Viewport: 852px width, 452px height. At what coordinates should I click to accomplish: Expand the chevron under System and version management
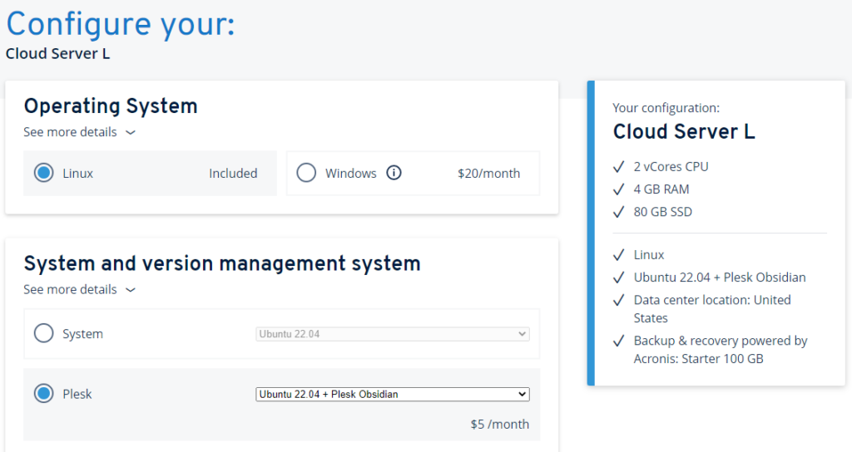(x=131, y=290)
